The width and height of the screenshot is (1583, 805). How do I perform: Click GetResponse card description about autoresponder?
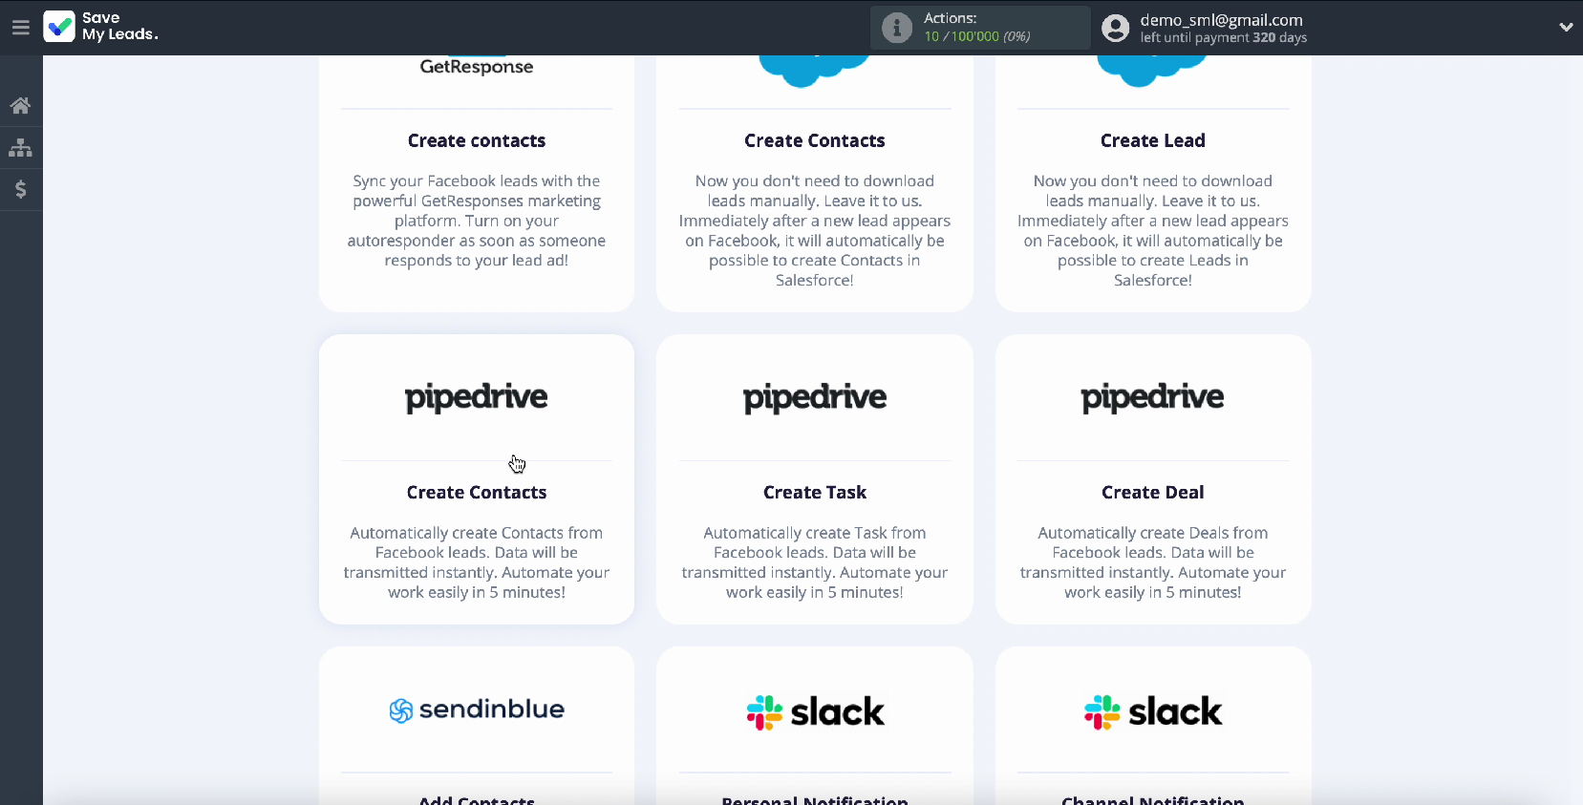(477, 221)
